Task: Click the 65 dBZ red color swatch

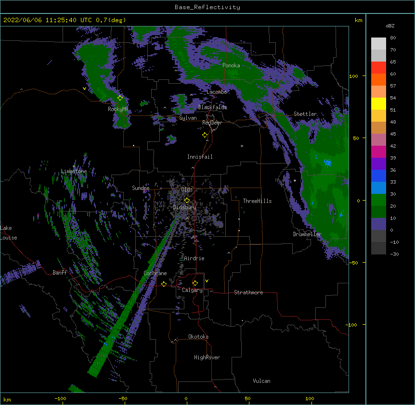Action: tap(378, 67)
